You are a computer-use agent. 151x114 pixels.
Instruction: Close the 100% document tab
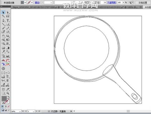pos(141,7)
